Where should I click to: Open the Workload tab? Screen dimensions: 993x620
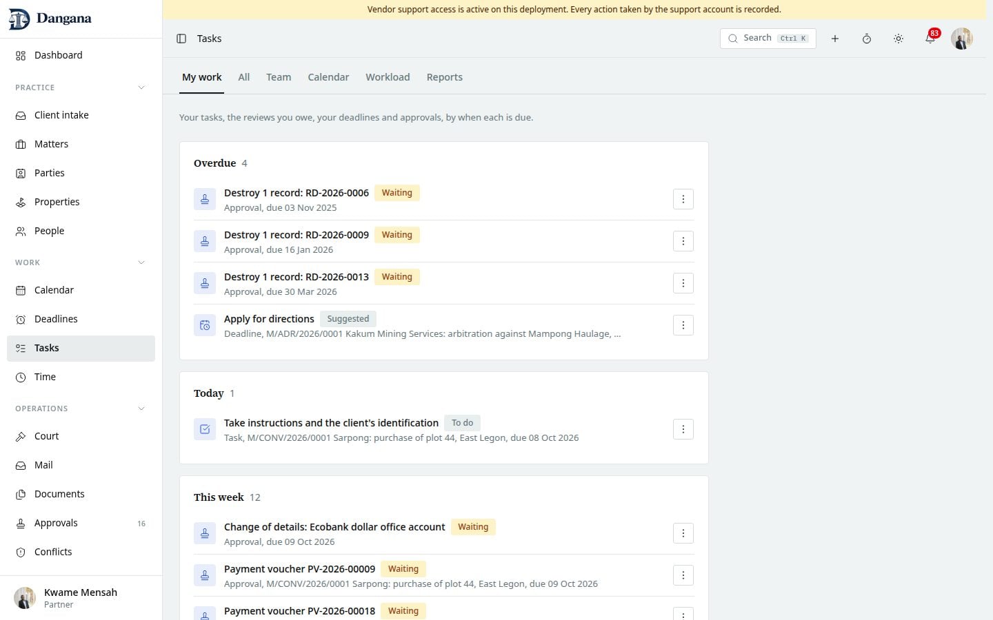[388, 77]
